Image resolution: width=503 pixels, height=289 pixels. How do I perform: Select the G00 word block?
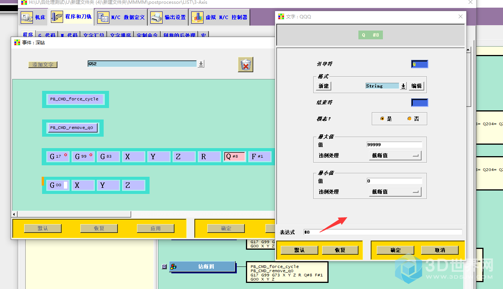pyautogui.click(x=58, y=185)
